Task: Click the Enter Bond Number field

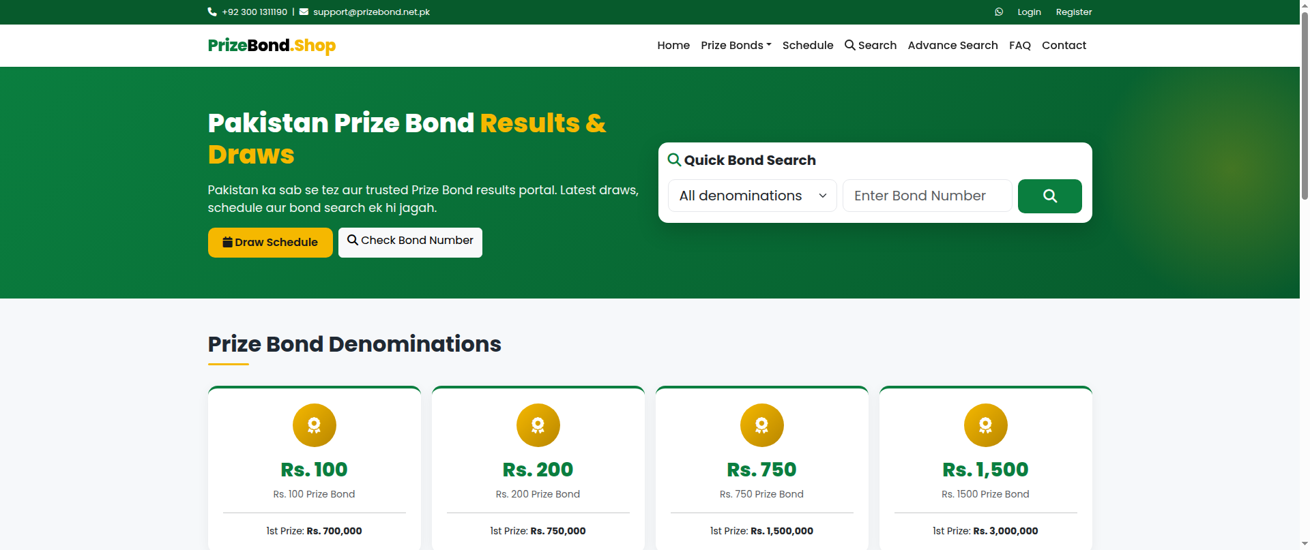Action: click(927, 196)
